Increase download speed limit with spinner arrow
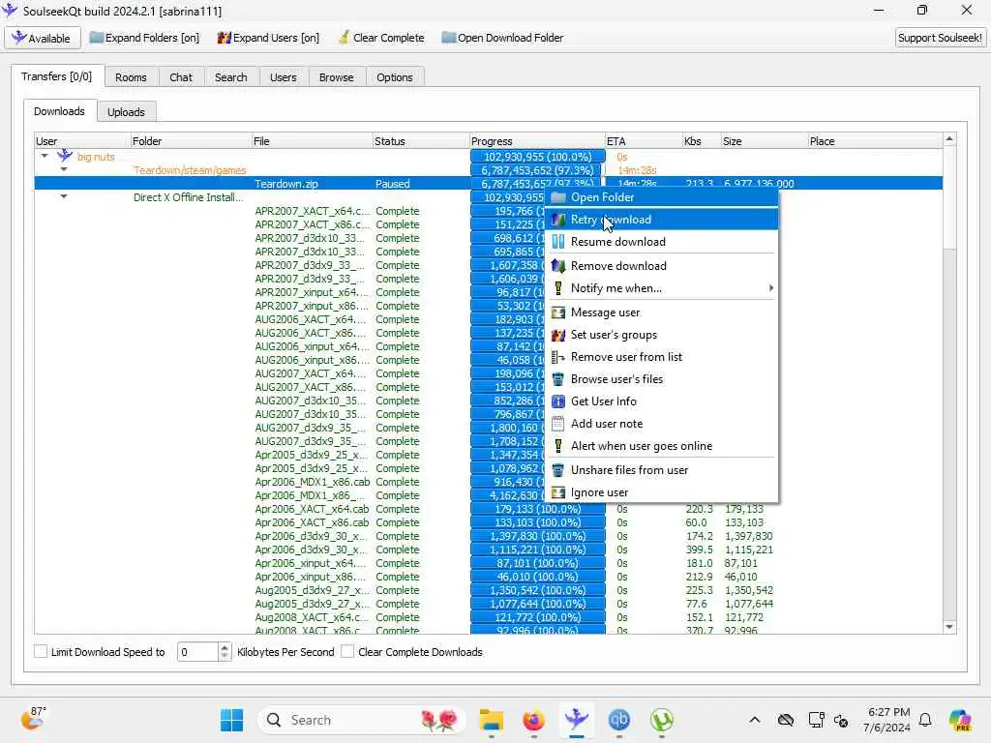991x743 pixels. [x=225, y=647]
